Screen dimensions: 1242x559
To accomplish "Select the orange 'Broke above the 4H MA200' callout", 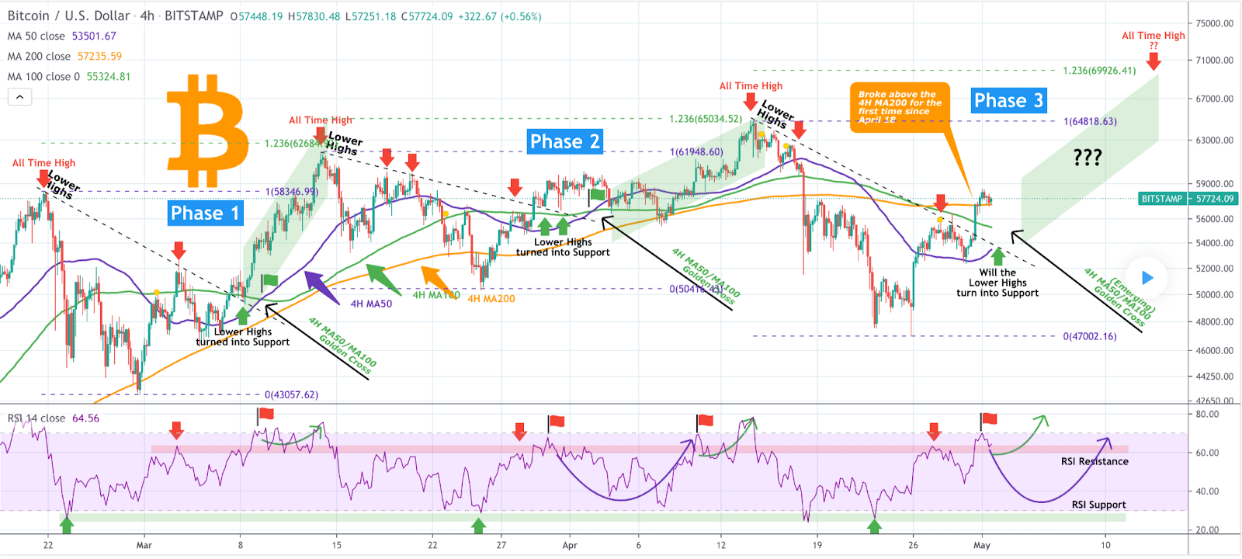I will [x=900, y=106].
